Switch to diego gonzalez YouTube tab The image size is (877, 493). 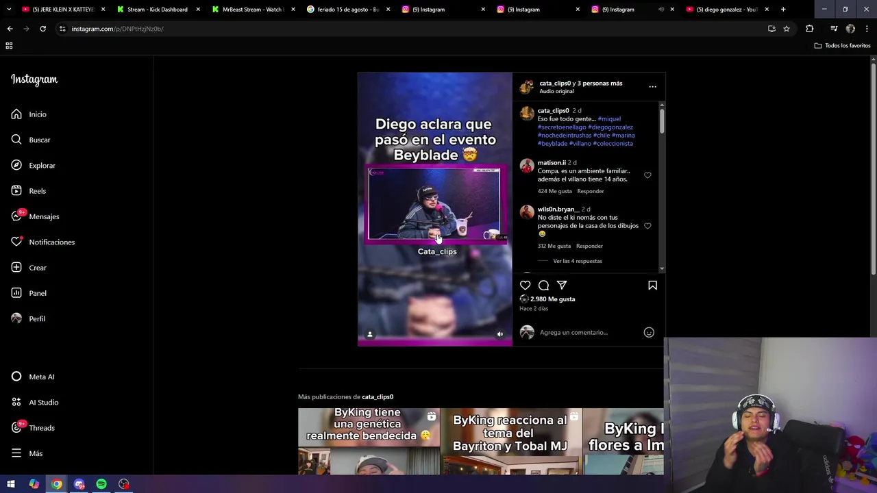tap(726, 10)
